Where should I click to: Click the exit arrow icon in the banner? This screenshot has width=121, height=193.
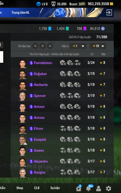coord(109,12)
